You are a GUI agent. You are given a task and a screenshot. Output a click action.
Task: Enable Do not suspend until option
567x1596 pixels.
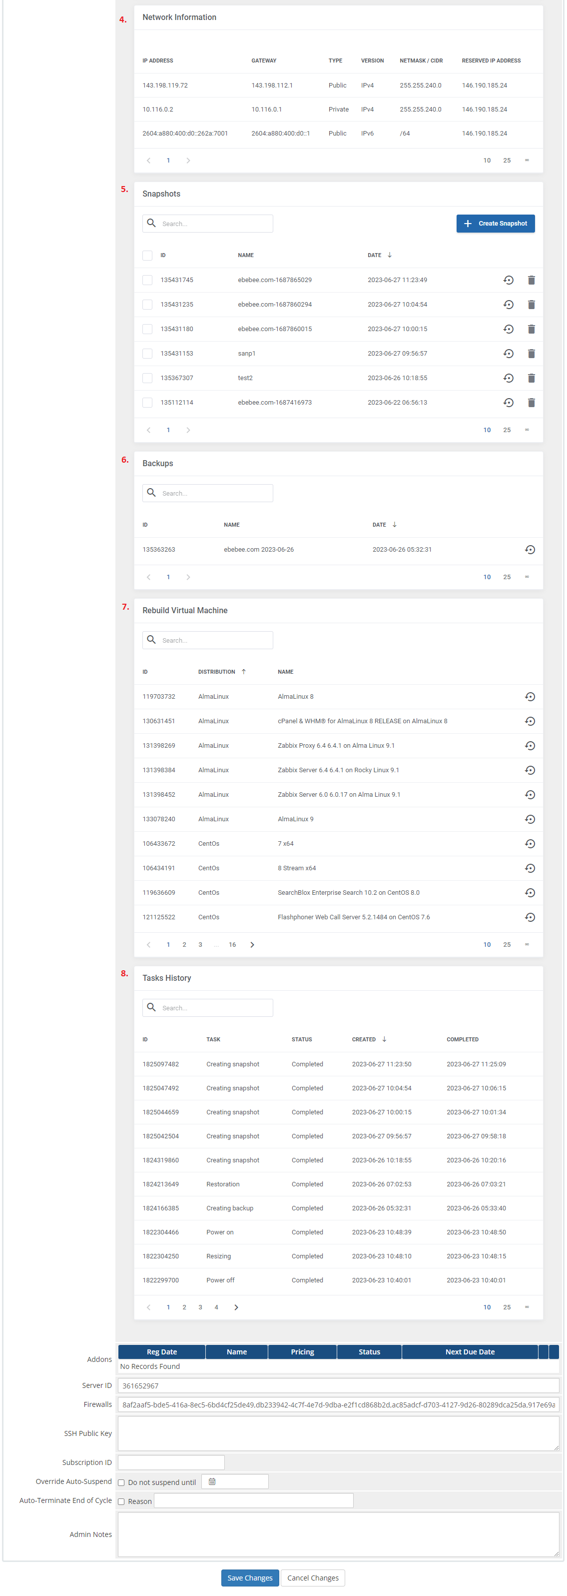coord(121,1482)
